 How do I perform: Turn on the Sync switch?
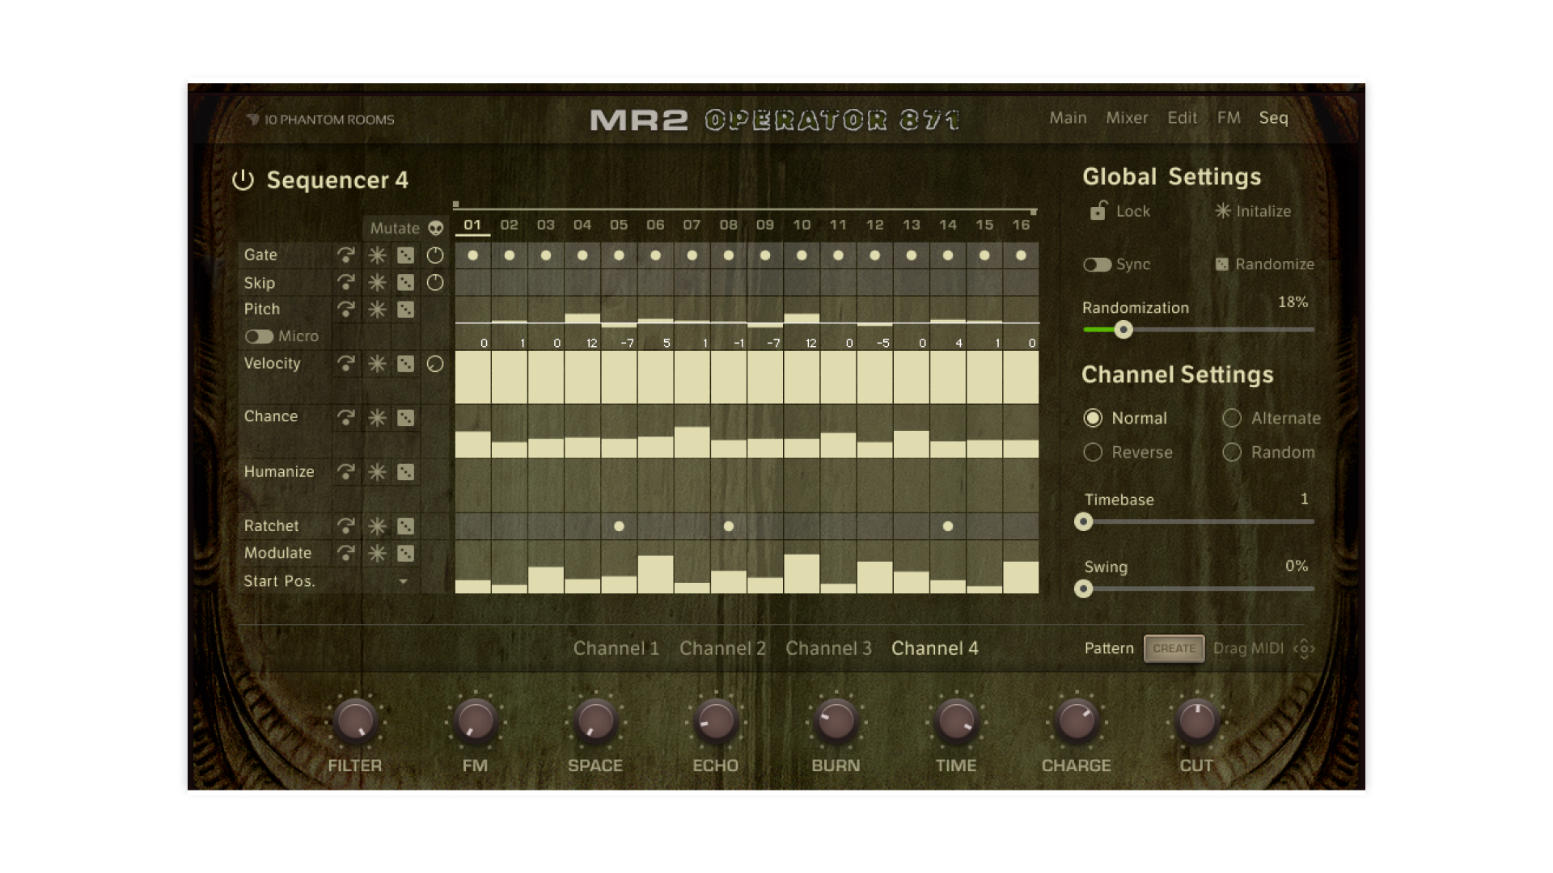coord(1097,265)
